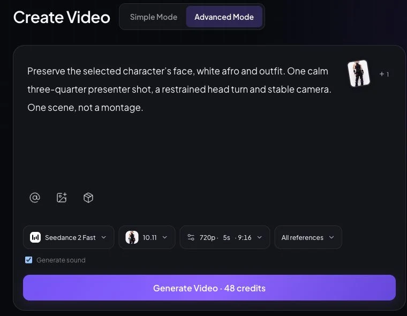Switch to Simple Mode tab
The height and width of the screenshot is (316, 407).
coord(153,17)
